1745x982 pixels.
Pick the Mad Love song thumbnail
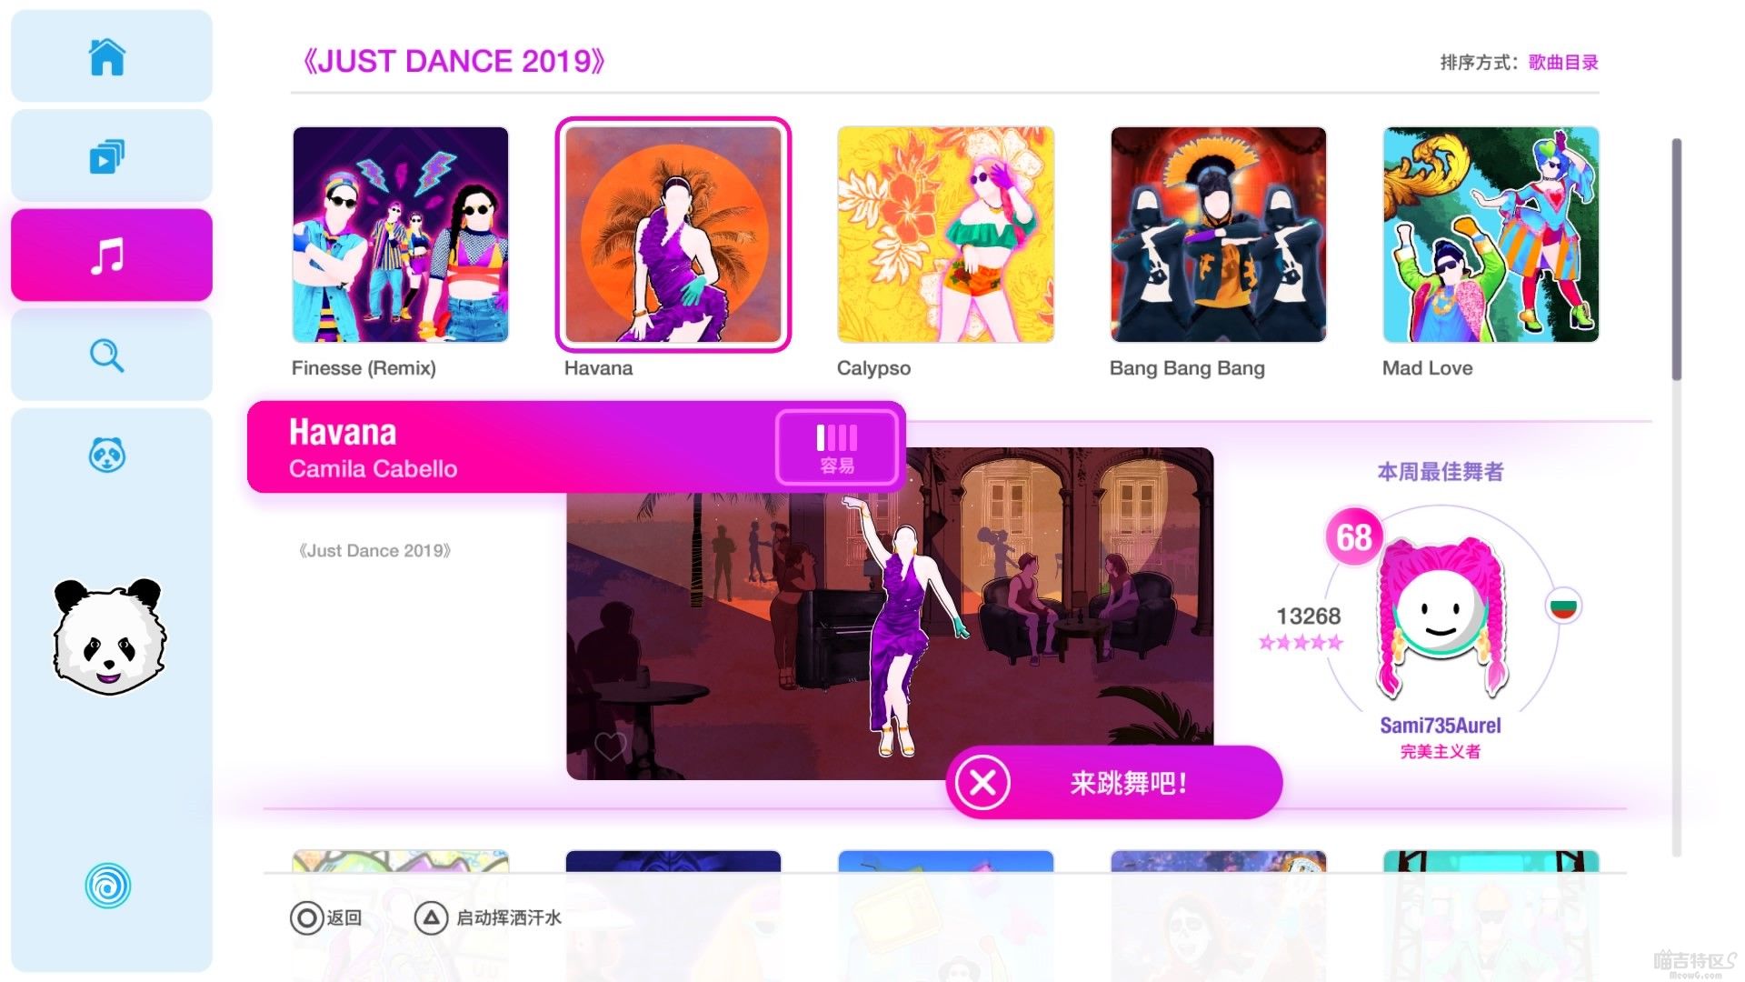point(1491,235)
